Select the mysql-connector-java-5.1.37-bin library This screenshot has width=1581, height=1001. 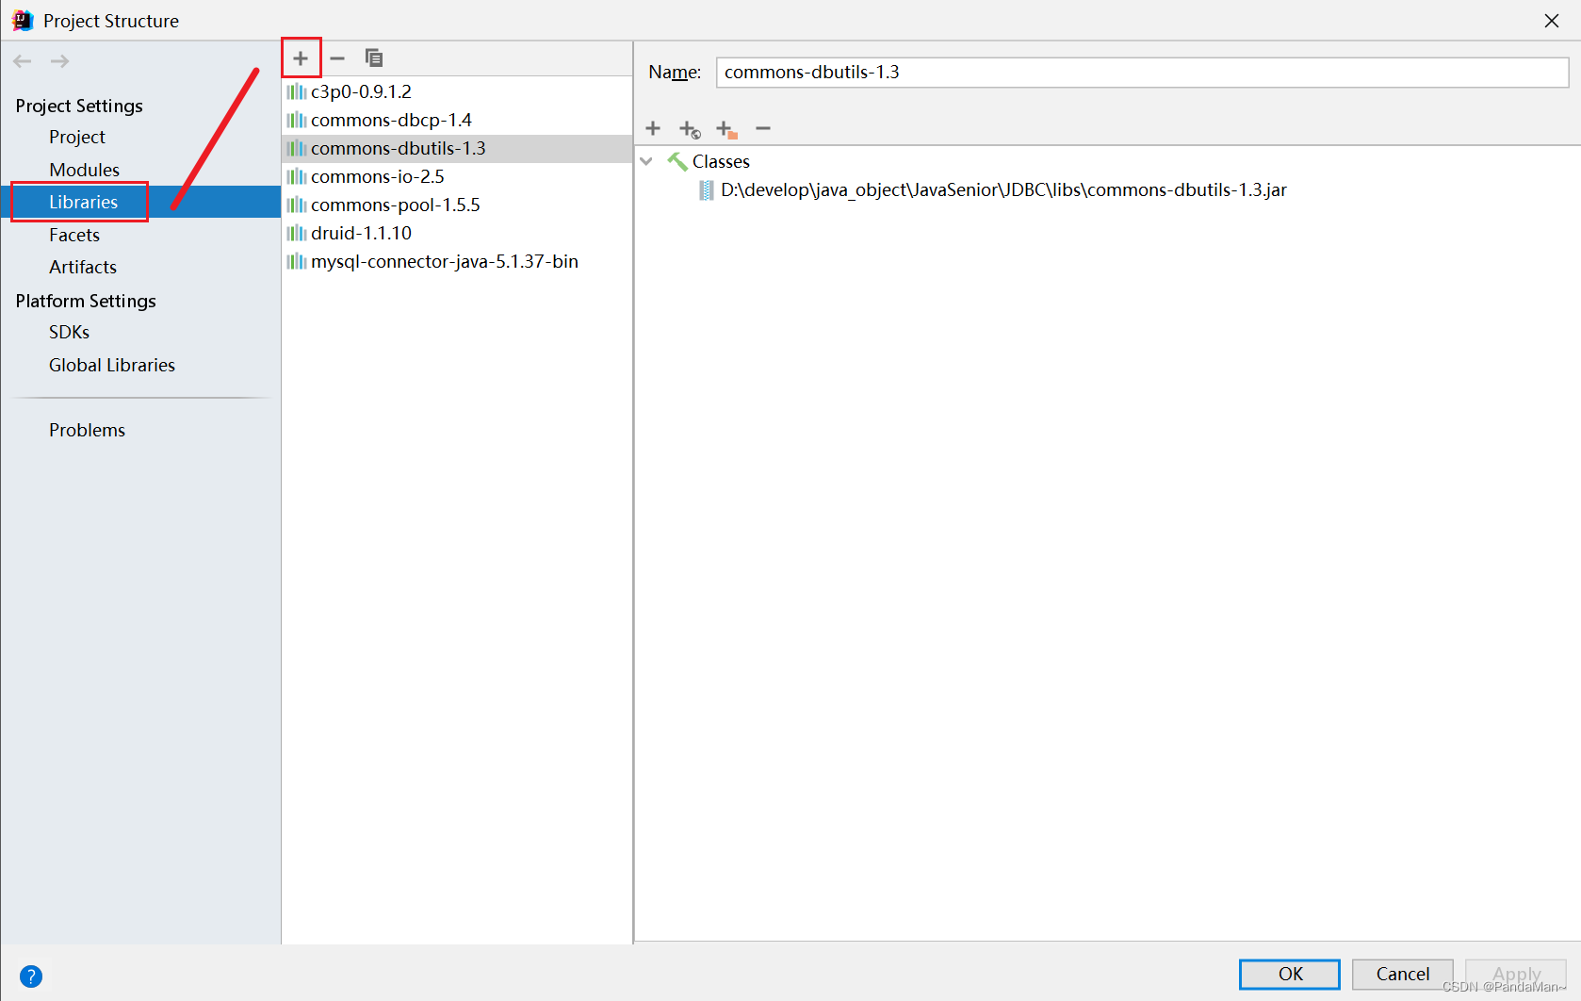[457, 261]
